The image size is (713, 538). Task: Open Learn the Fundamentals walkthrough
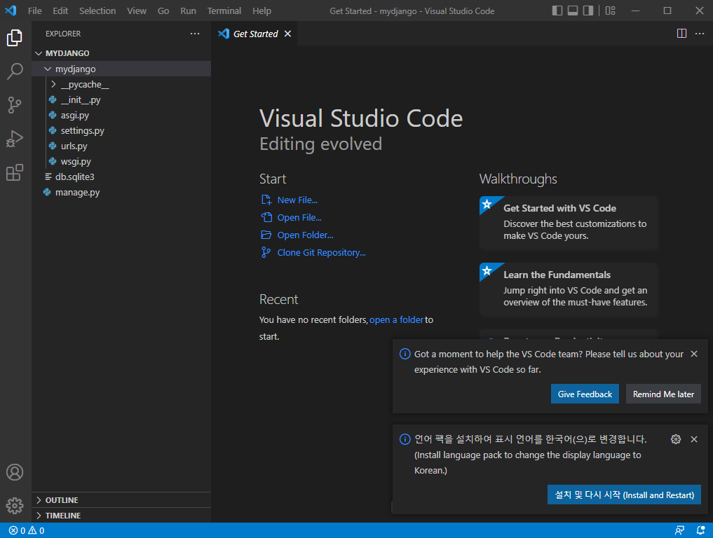(x=569, y=289)
